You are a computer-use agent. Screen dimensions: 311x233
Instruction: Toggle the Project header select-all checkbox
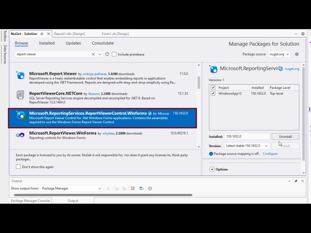click(213, 87)
